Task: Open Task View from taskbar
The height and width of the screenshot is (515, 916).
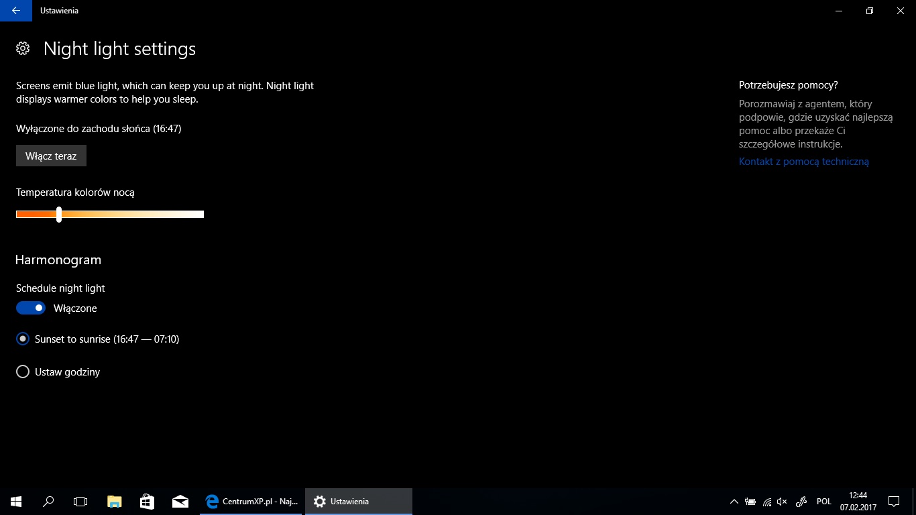Action: [x=80, y=501]
